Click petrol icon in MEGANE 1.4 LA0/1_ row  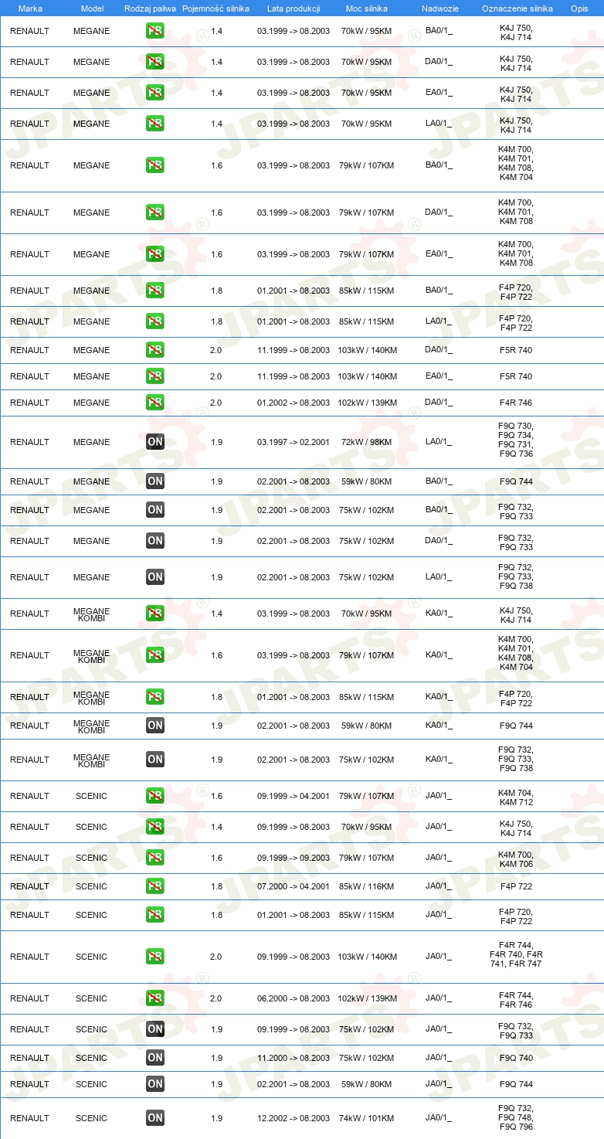click(155, 124)
